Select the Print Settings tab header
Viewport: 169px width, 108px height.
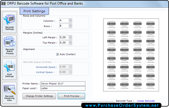[x=34, y=11]
